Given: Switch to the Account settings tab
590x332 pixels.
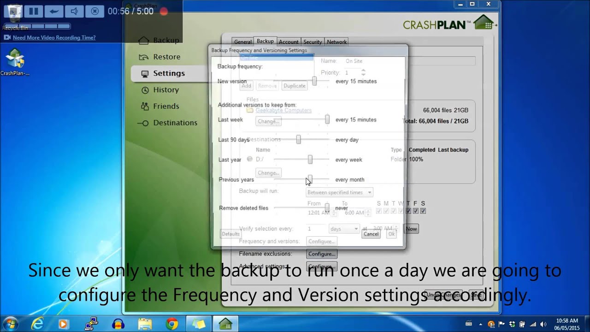Looking at the screenshot, I should (x=289, y=42).
